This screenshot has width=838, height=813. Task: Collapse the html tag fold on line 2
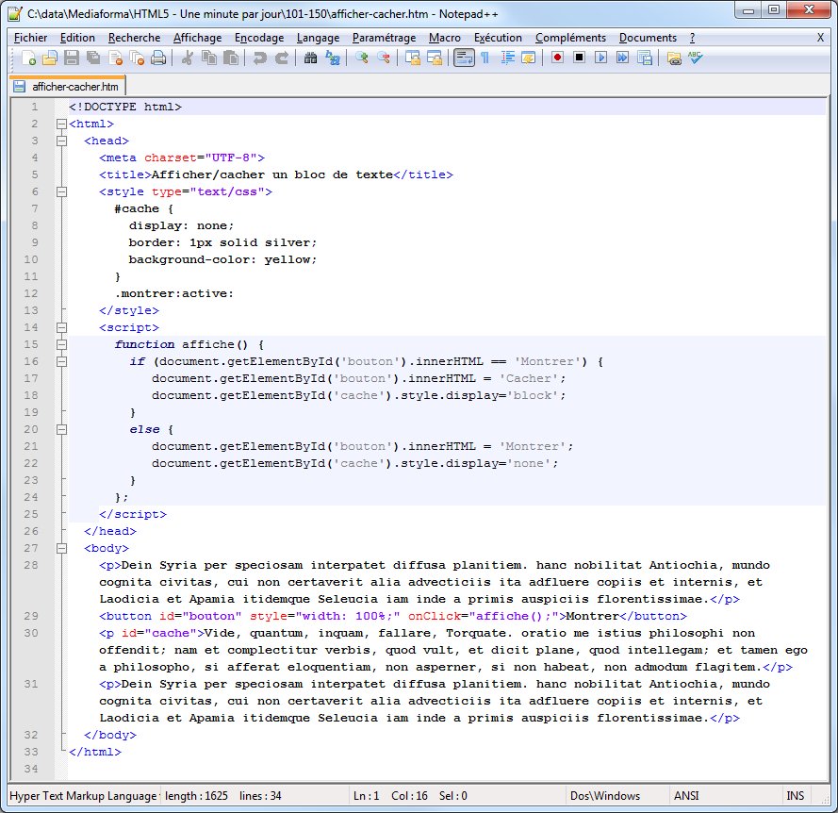coord(61,124)
